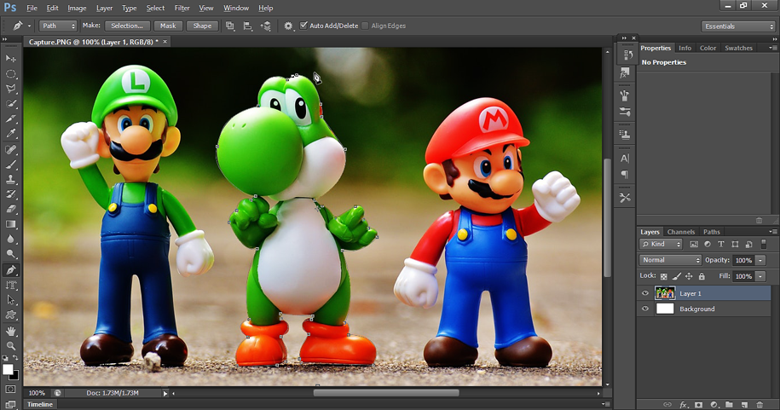Click the Shape button

(x=202, y=26)
